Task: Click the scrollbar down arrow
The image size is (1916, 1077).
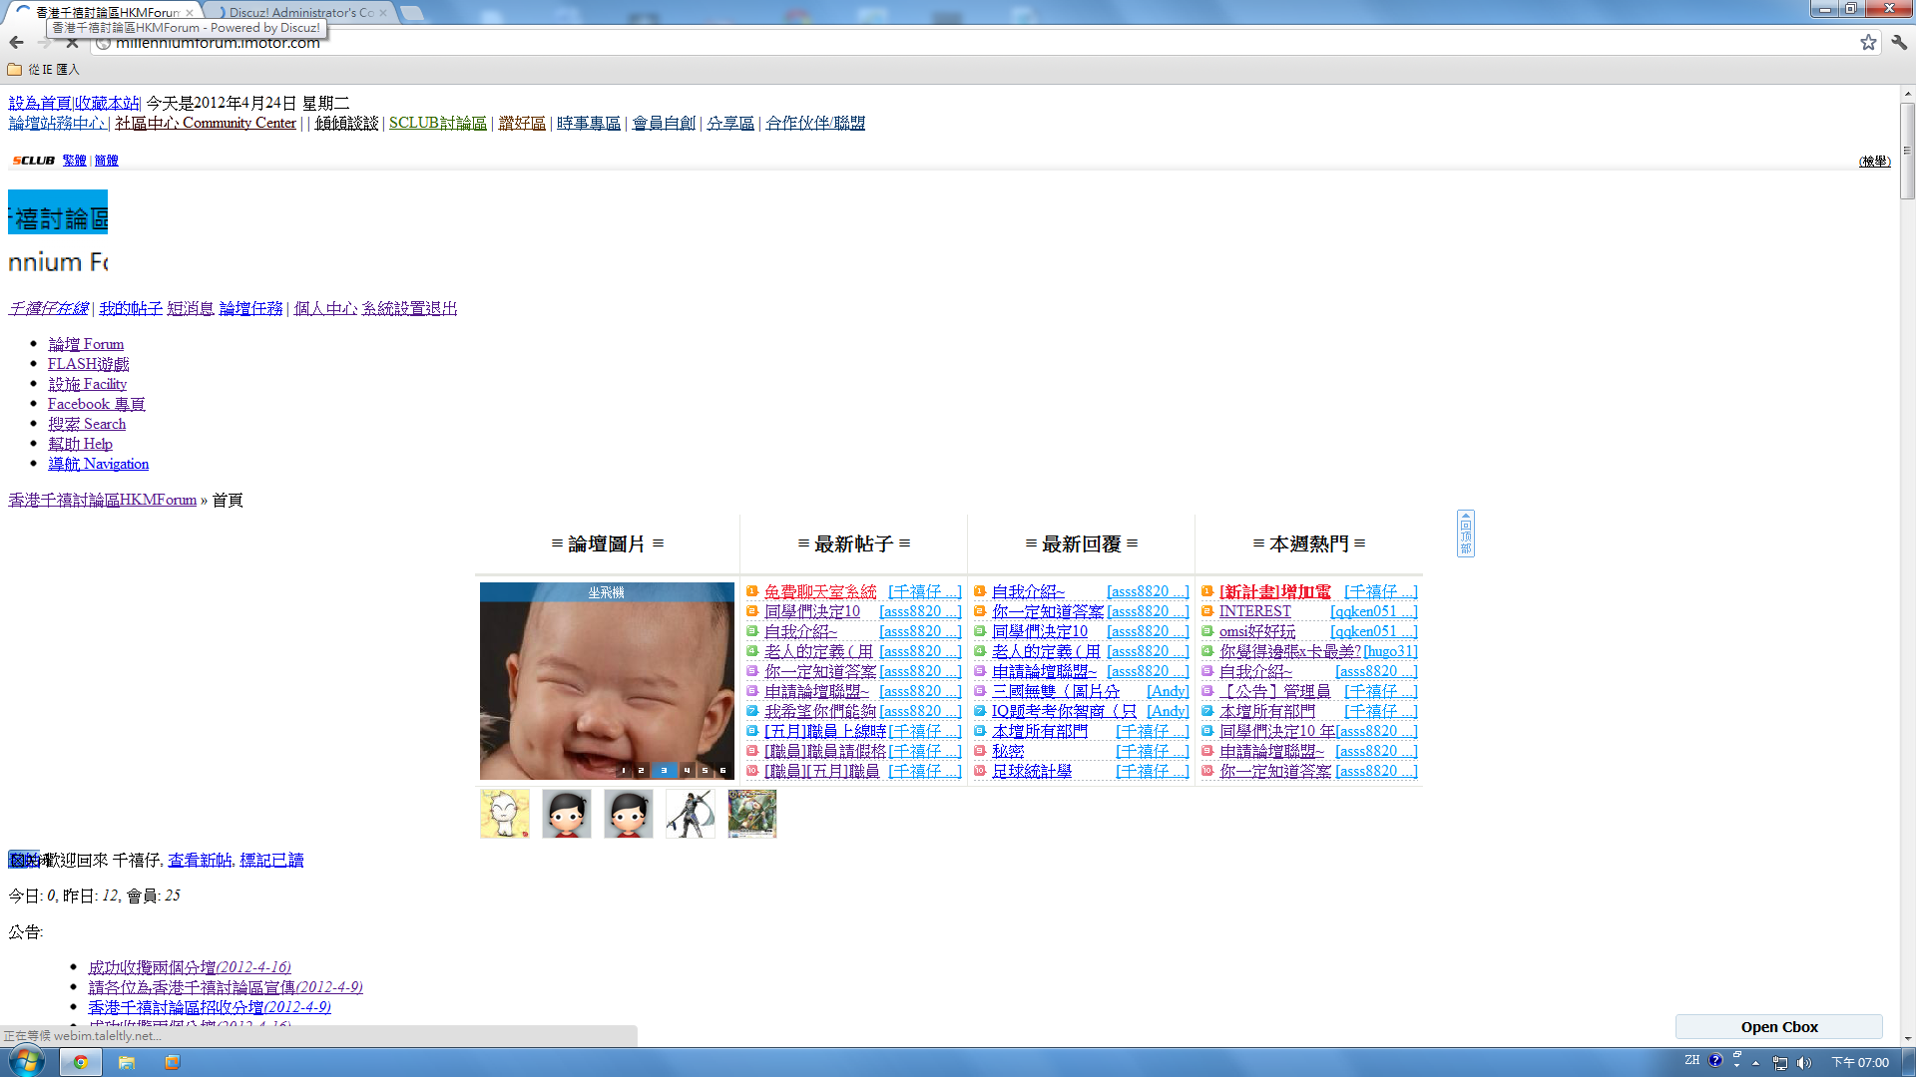Action: pyautogui.click(x=1907, y=1038)
